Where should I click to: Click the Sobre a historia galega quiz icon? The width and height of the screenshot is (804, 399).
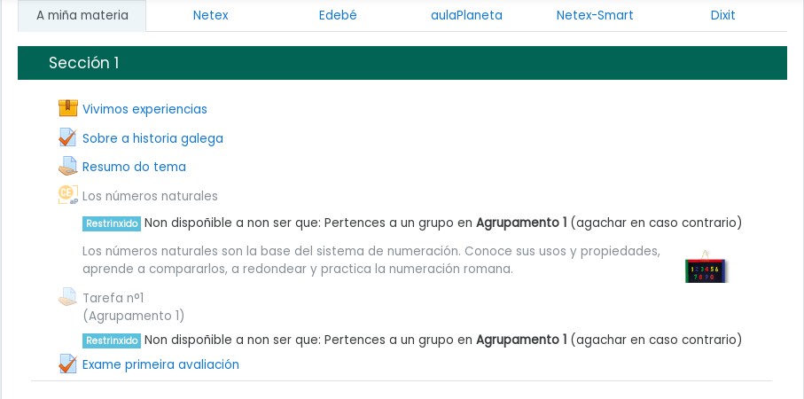pos(67,138)
